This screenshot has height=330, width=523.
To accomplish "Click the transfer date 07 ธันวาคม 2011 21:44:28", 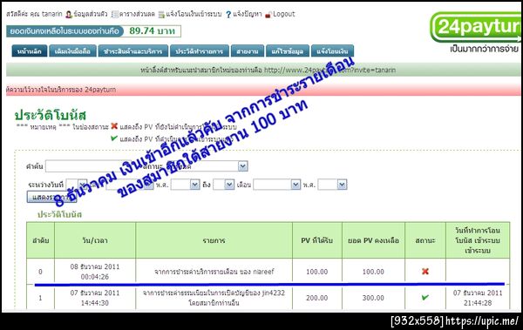I will [x=478, y=298].
